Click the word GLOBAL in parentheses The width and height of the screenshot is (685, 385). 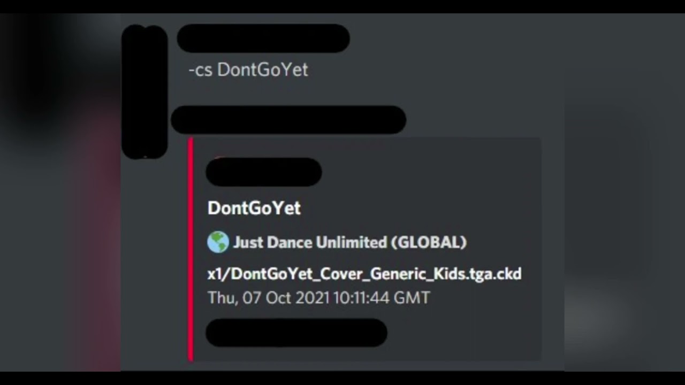(x=429, y=243)
